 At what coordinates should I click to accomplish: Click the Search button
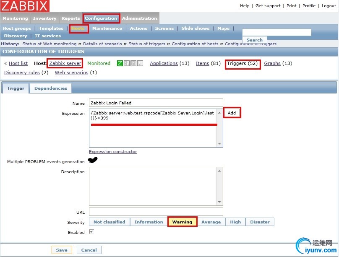255,40
